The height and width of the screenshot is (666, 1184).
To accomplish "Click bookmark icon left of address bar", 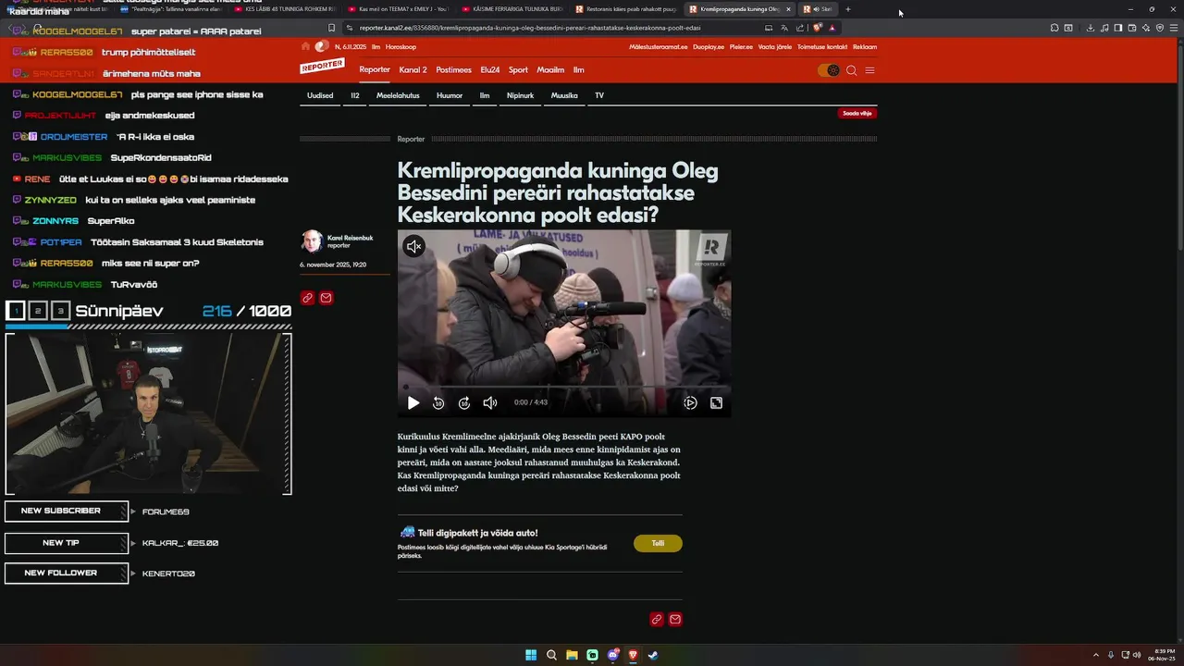I will (x=331, y=28).
